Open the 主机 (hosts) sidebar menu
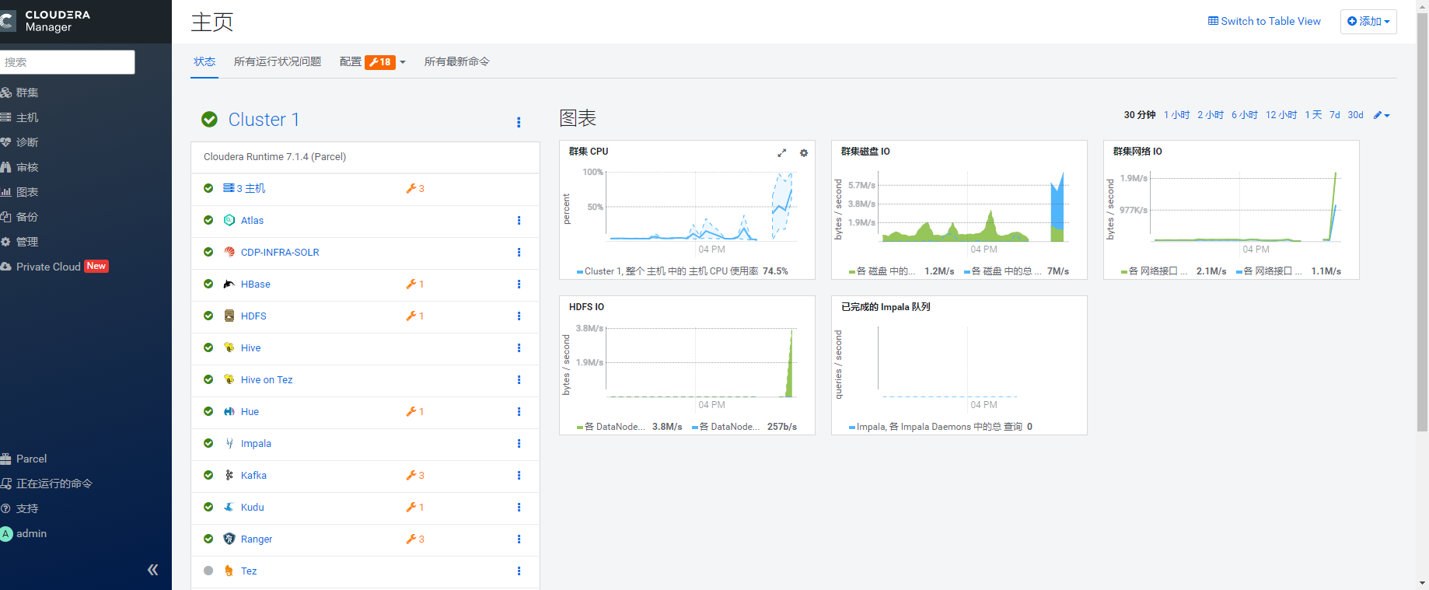1429x590 pixels. click(x=20, y=117)
